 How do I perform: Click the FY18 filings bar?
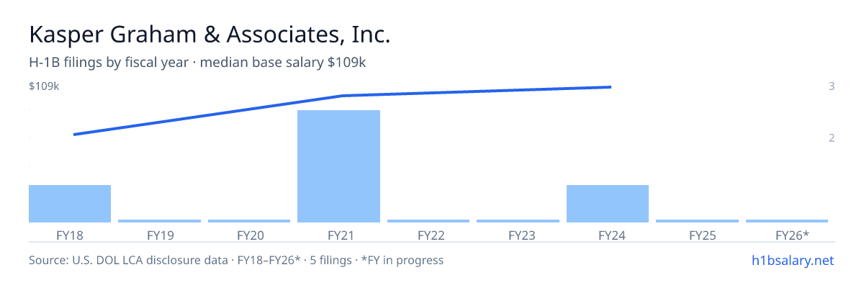70,204
